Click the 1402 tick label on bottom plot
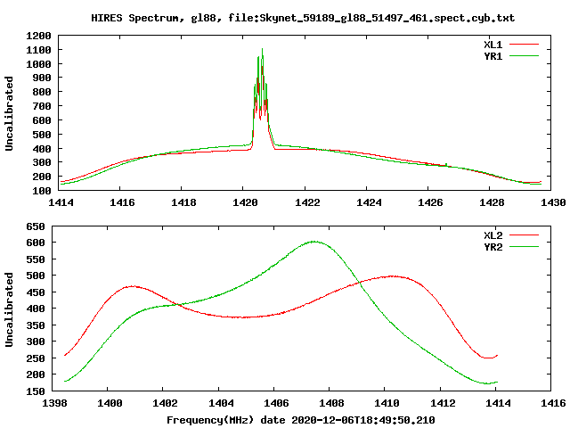 click(165, 403)
